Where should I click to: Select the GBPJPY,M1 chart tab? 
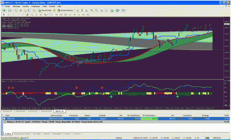[60, 111]
